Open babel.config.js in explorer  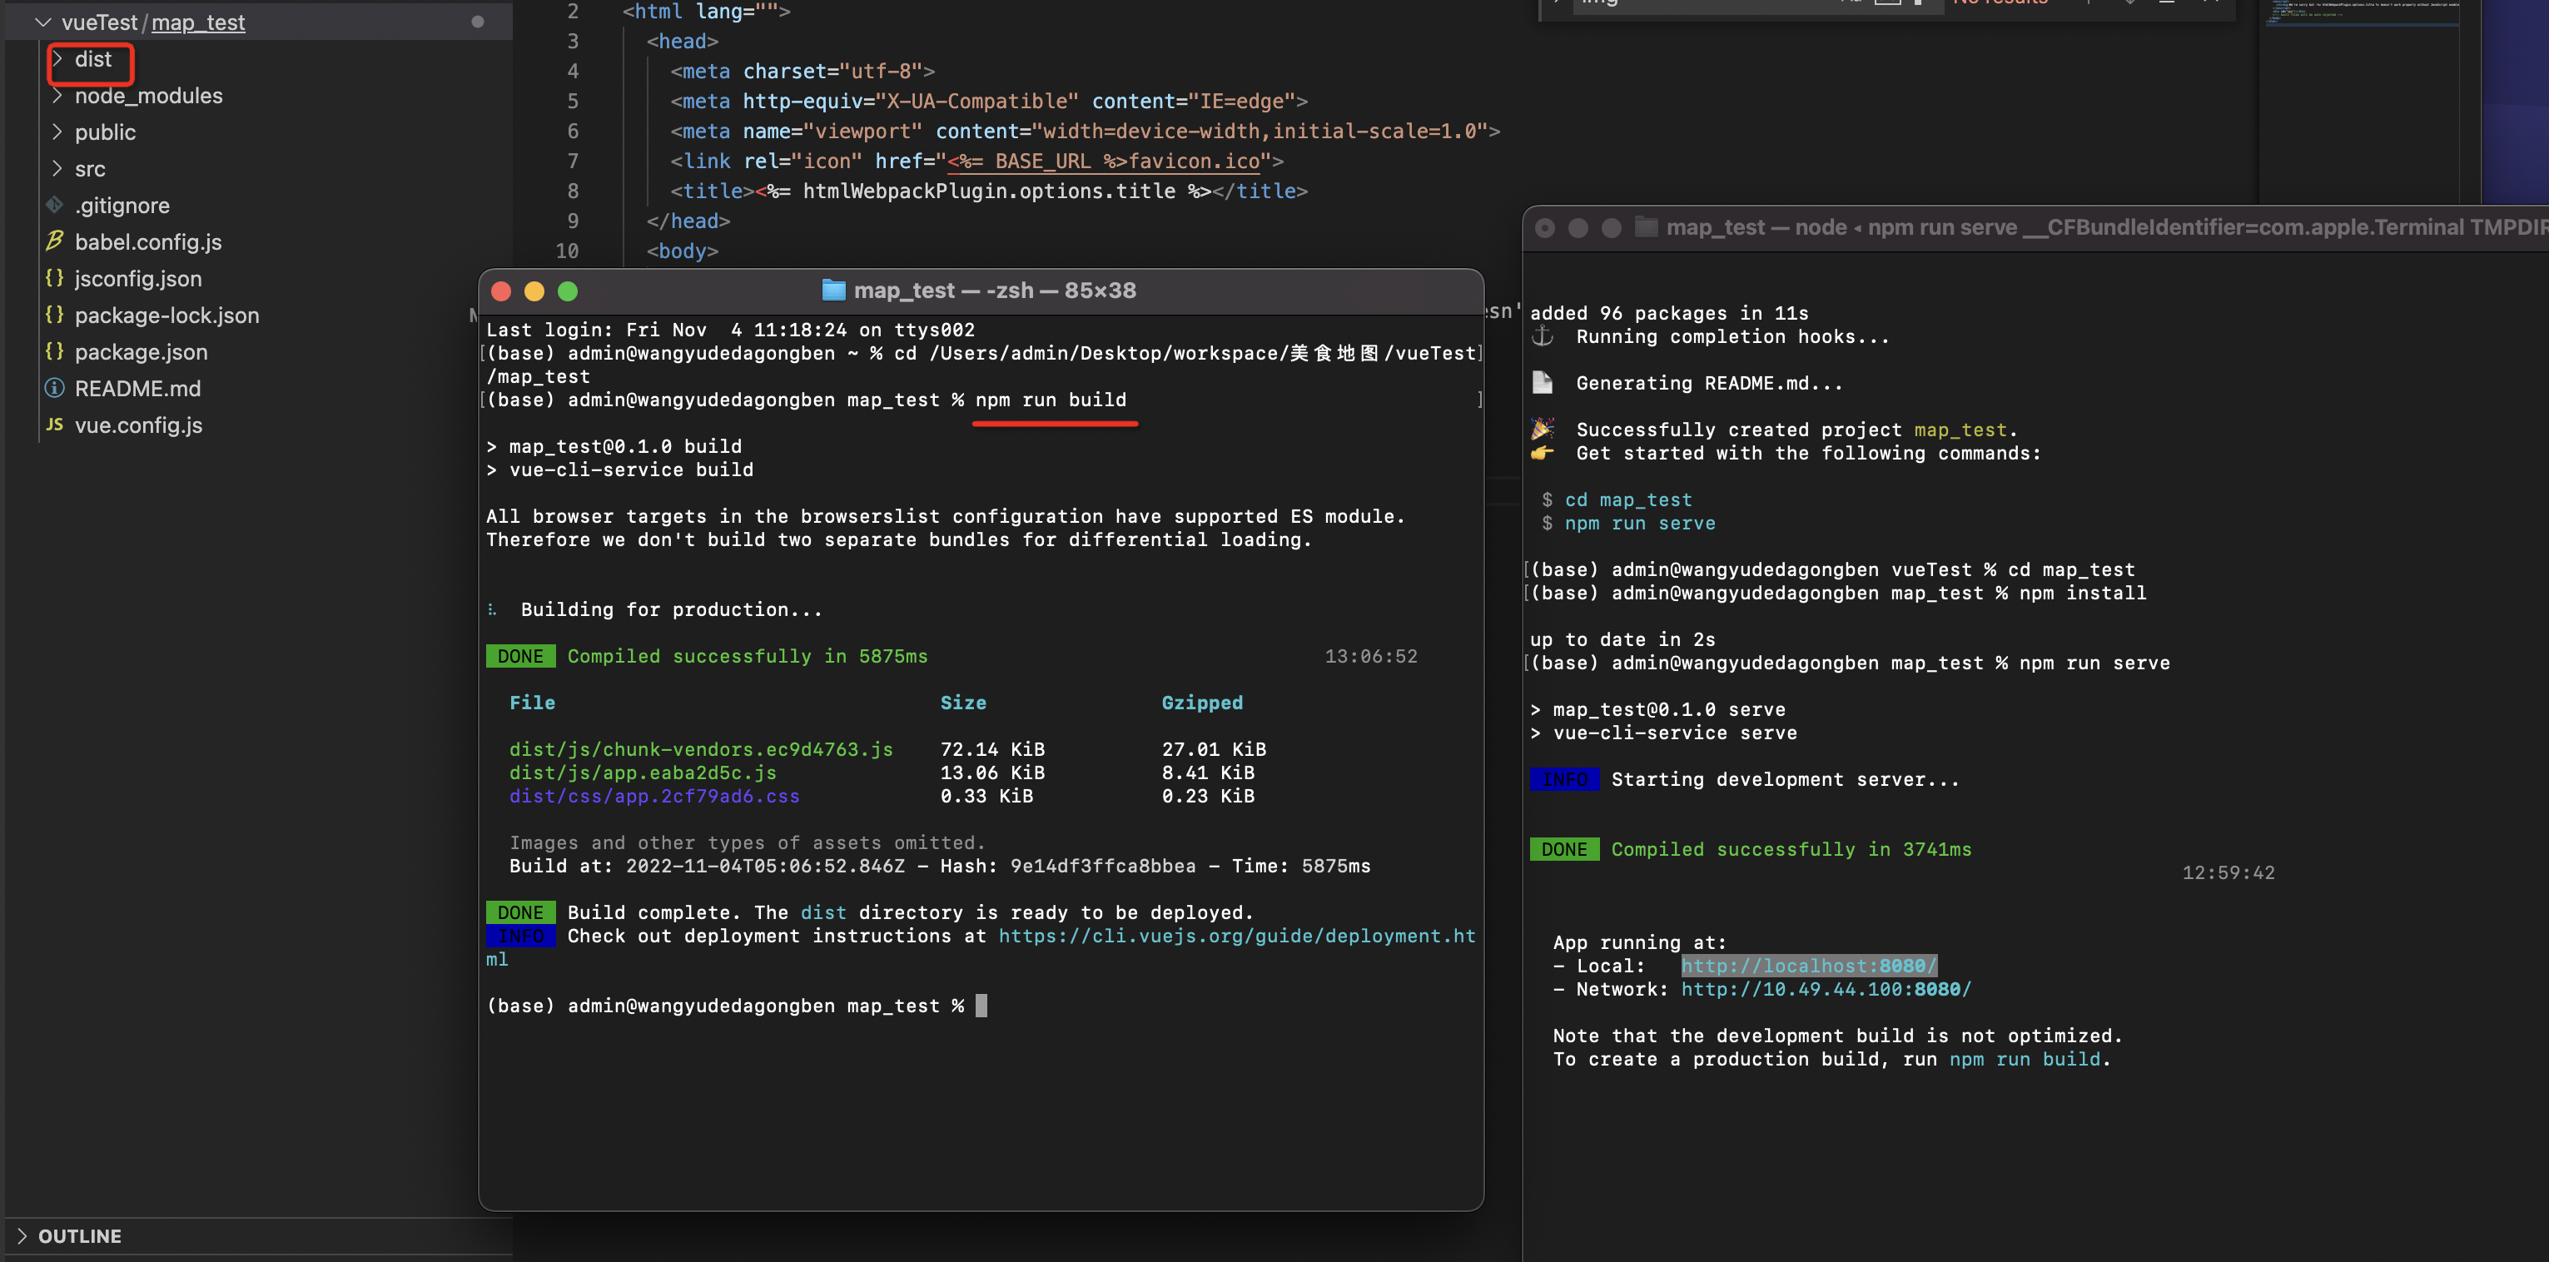click(x=147, y=242)
